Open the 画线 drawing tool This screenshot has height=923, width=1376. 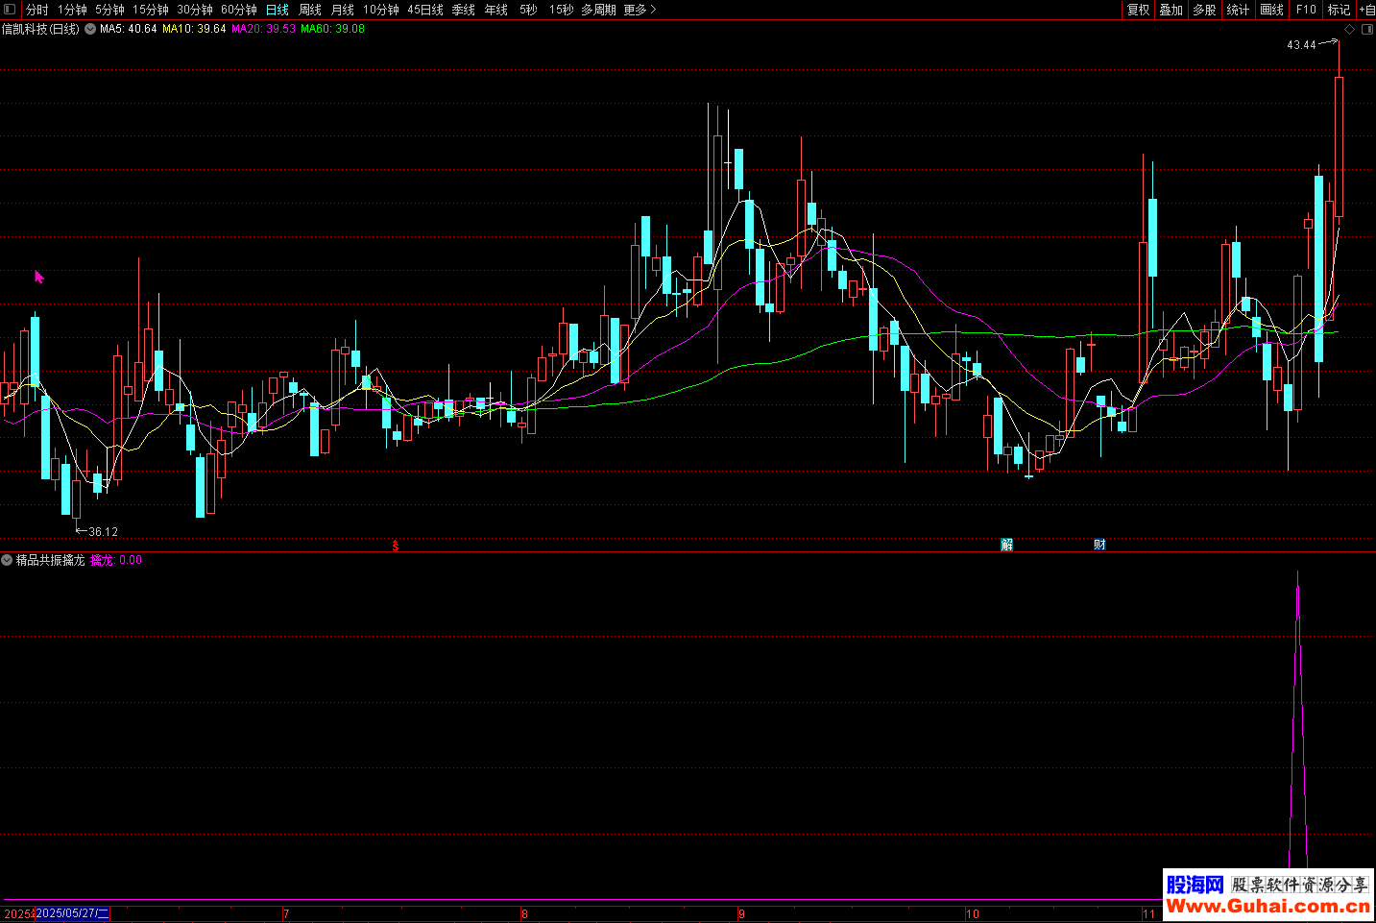[x=1271, y=10]
